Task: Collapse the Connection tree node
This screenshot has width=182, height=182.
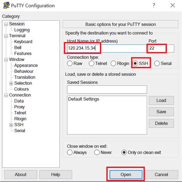Action: coord(6,95)
